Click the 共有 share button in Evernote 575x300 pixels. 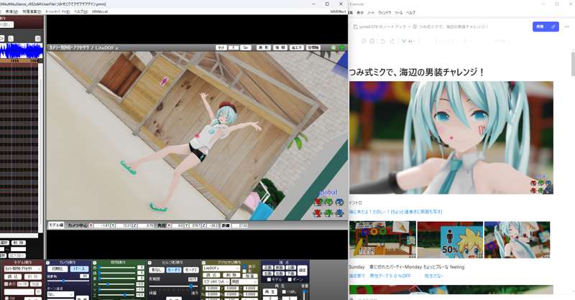pyautogui.click(x=546, y=27)
